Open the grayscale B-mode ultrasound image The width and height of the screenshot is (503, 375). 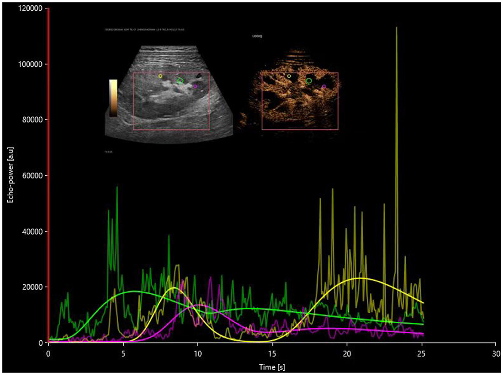click(169, 95)
